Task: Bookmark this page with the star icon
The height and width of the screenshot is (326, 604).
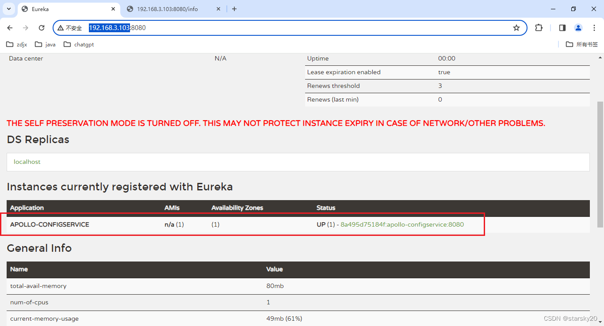Action: coord(516,28)
